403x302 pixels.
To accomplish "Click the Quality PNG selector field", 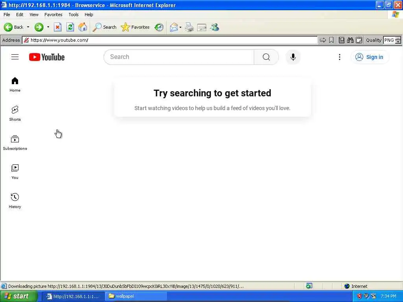I will tap(389, 40).
